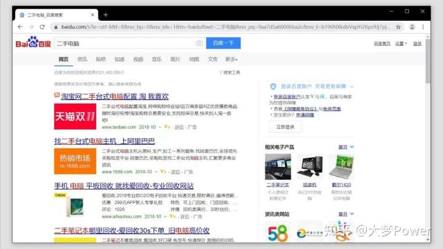Switch to the 视频 tab
This screenshot has height=249, width=443.
point(138,59)
